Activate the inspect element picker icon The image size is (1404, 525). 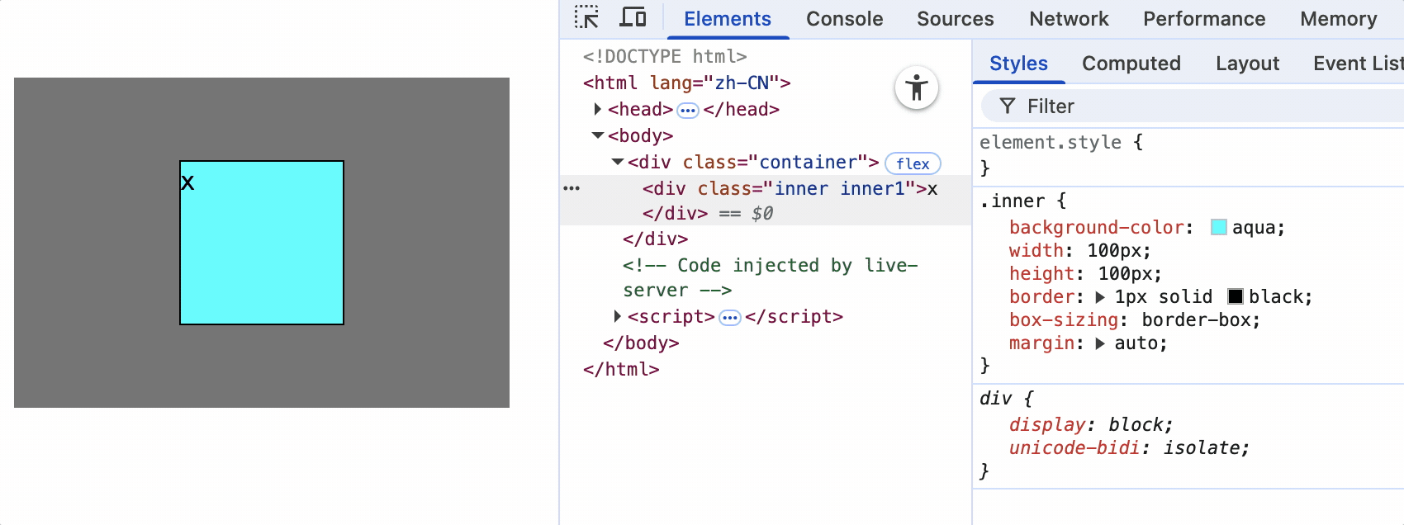[x=586, y=17]
